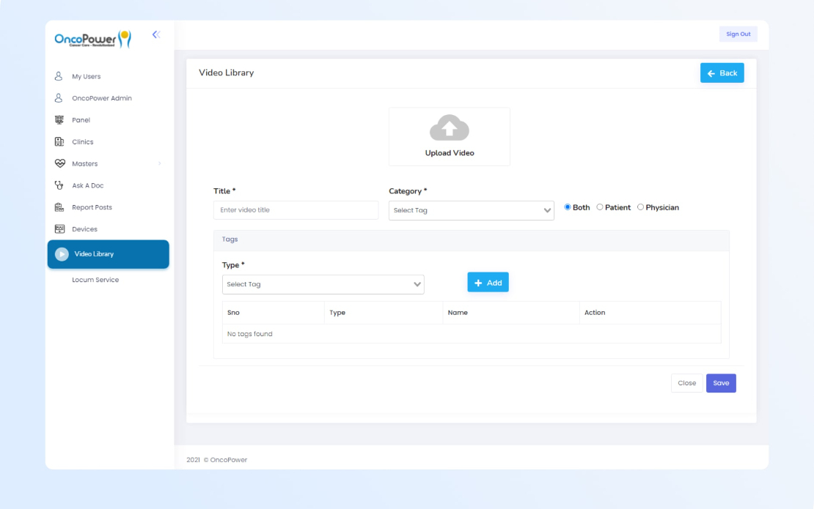The image size is (814, 509).
Task: Save the video entry
Action: [x=721, y=383]
